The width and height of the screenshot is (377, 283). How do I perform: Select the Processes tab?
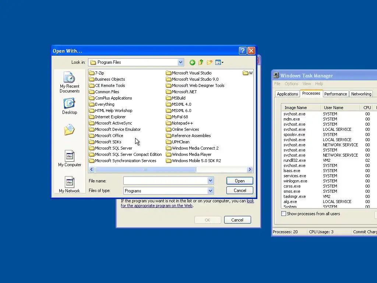pyautogui.click(x=311, y=93)
